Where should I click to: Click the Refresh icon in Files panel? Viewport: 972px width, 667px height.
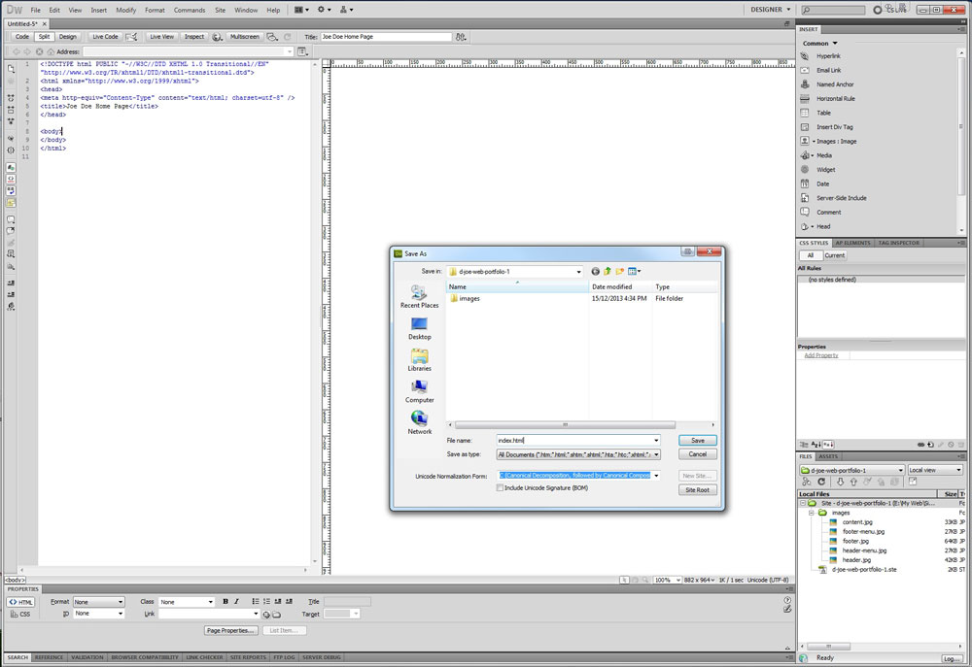click(821, 482)
